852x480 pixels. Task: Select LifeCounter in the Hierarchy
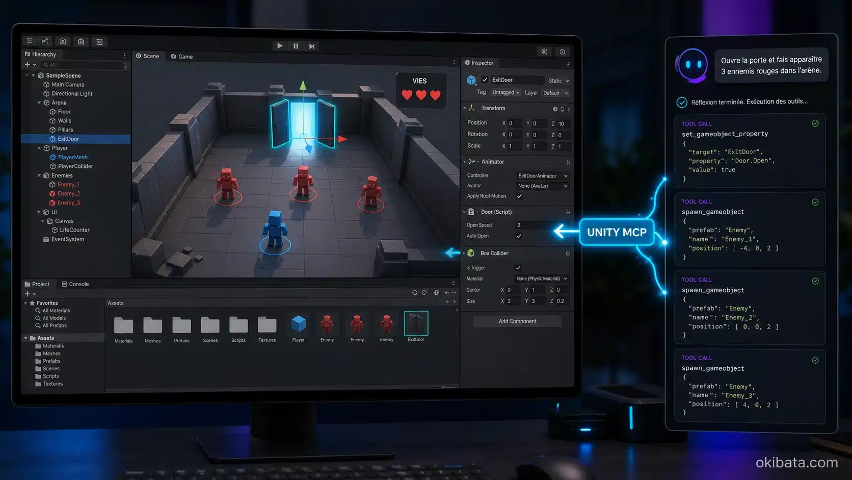tap(74, 230)
